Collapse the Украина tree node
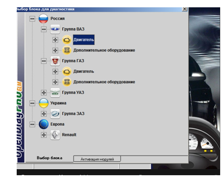224x178 pixels. pos(32,103)
